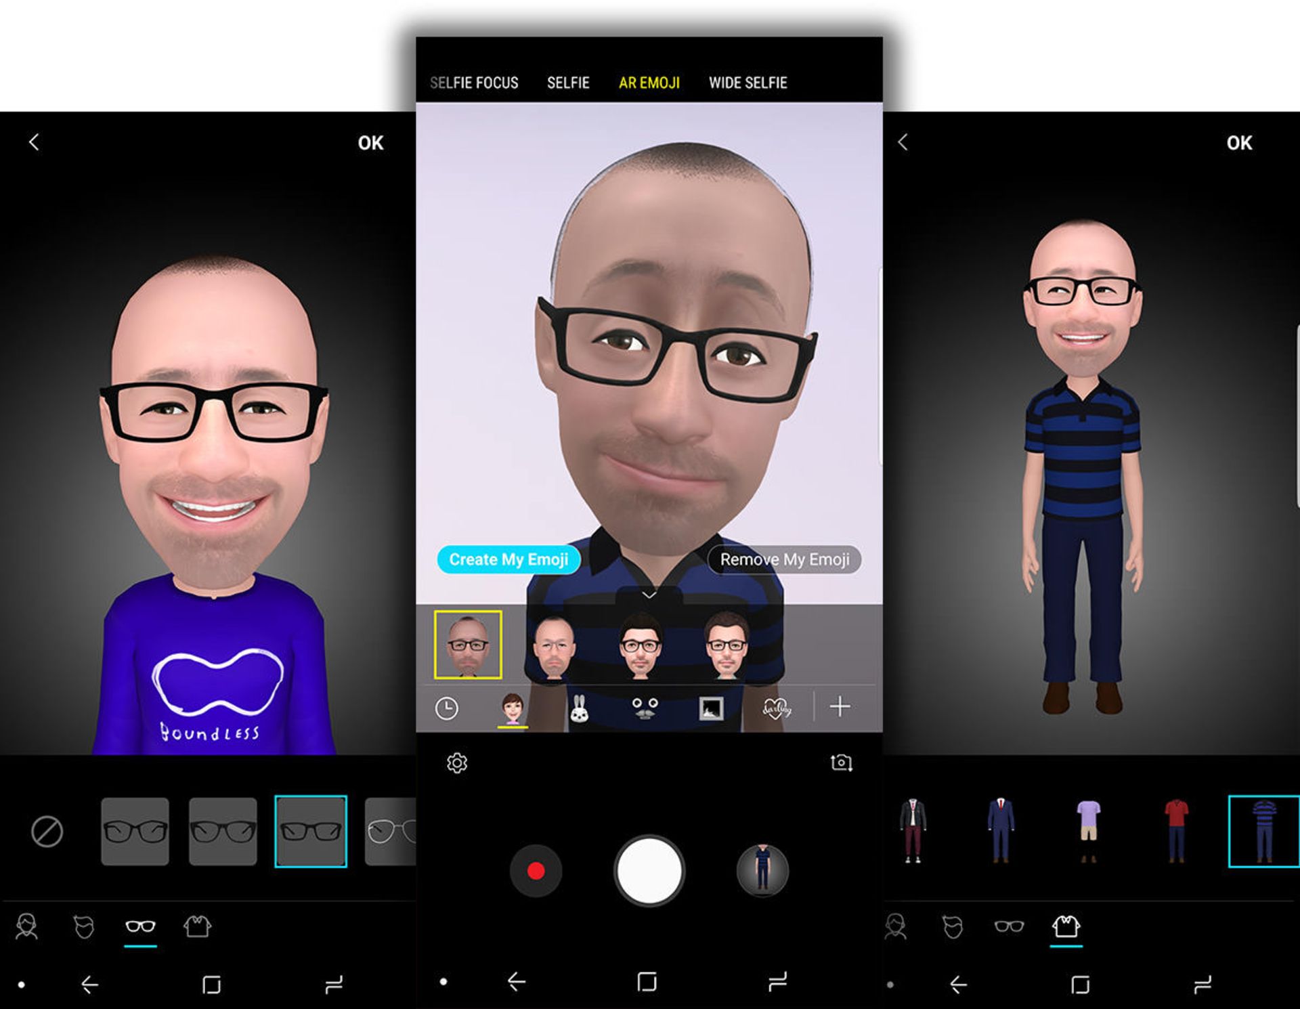Tap the Remove My Emoji button

click(x=784, y=559)
